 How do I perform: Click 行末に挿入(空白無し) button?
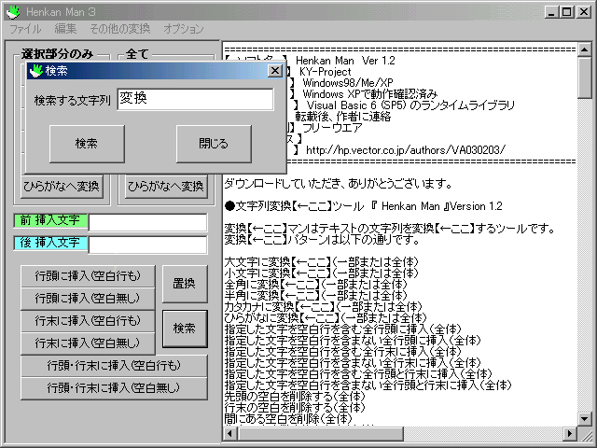[x=88, y=343]
